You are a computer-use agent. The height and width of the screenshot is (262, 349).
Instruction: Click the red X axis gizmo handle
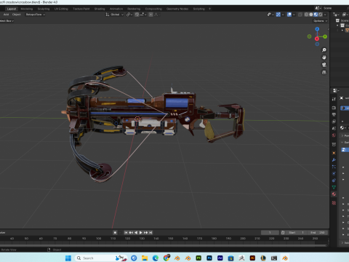[317, 39]
